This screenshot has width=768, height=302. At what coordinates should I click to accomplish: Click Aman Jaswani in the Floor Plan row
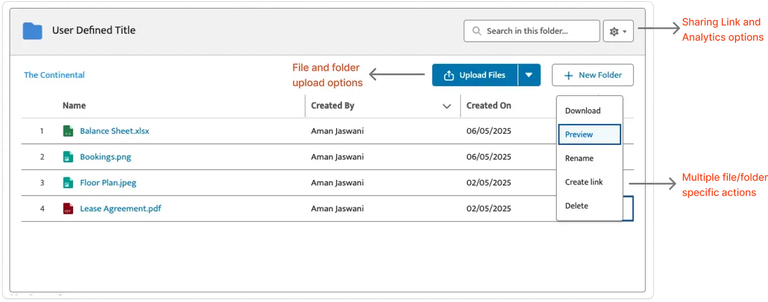point(337,183)
